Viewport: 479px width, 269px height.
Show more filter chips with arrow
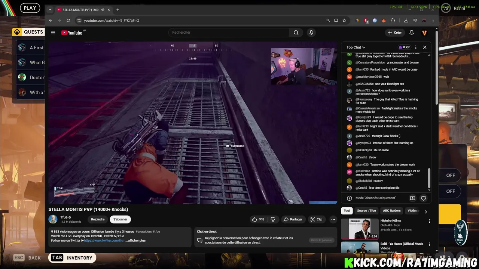(425, 211)
